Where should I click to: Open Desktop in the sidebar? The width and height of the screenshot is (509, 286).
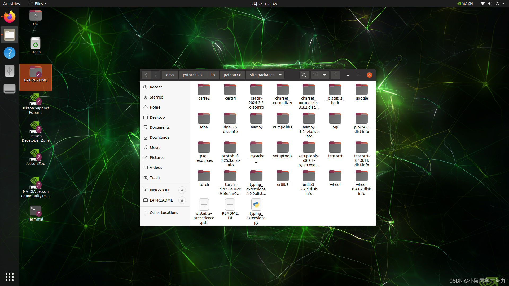click(x=165, y=117)
